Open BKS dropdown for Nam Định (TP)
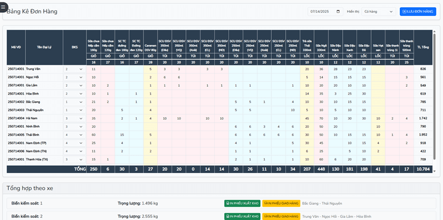443x220 pixels. [x=74, y=143]
